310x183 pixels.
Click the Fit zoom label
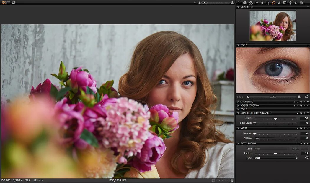click(x=195, y=3)
